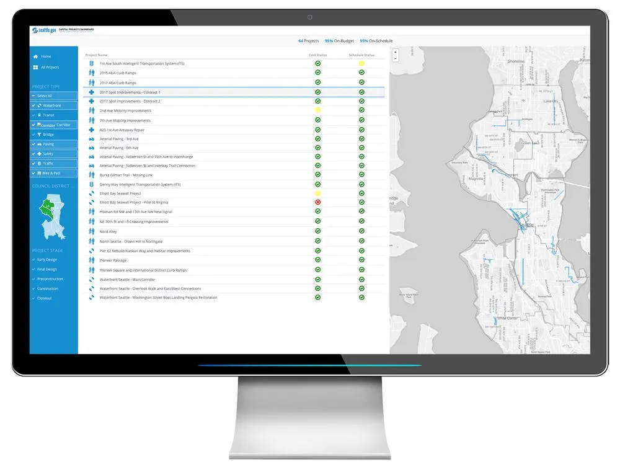Click the red cost status icon for Elliott Bay Seawall - Pine to Virginia
The image size is (620, 465).
[317, 201]
